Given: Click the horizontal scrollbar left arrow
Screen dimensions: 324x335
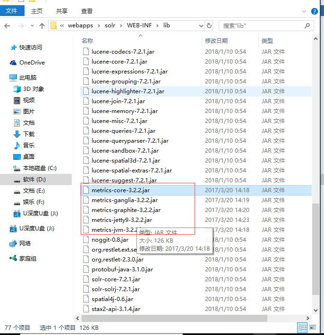Looking at the screenshot, I should click(x=77, y=319).
